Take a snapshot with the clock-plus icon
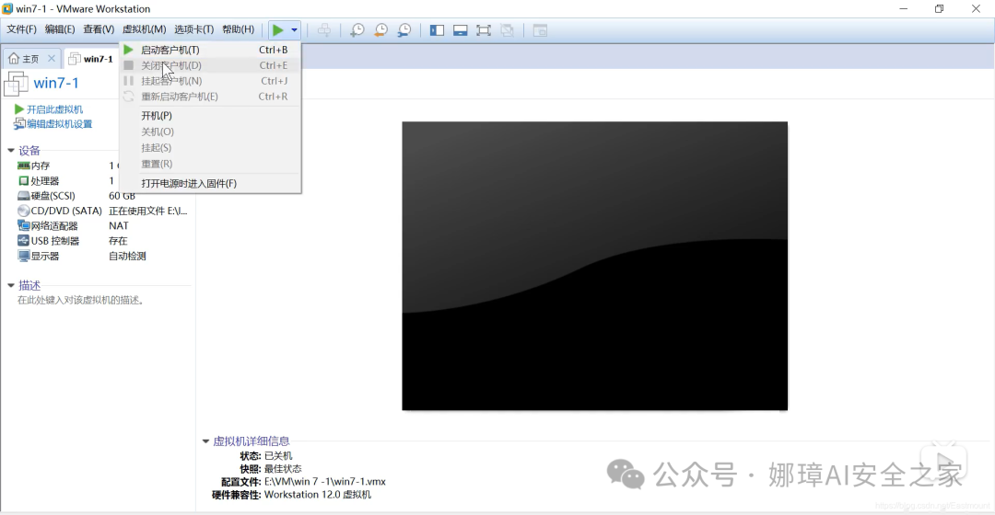 [x=357, y=29]
